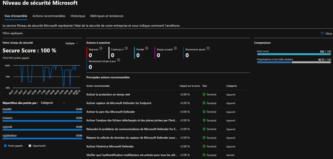Click info icon beside Récemment mis(es) à jour
The image size is (333, 159).
tap(119, 60)
